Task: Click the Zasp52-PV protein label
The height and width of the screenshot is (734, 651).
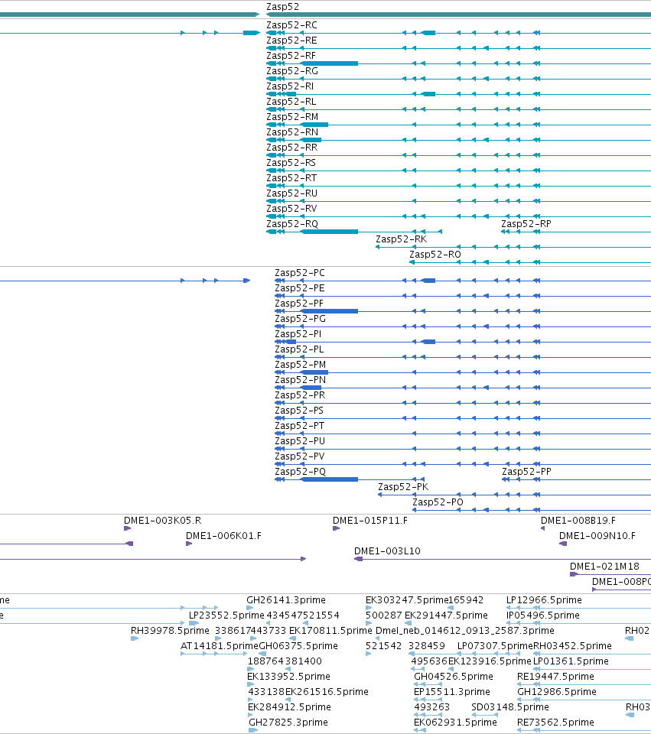Action: (x=299, y=456)
